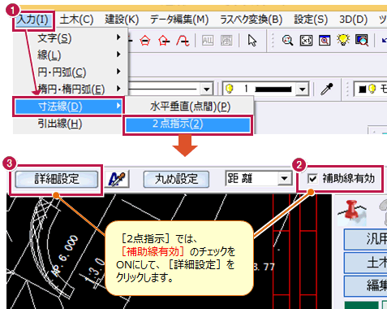
Task: Click the 詳細設定 button
Action: [x=57, y=179]
